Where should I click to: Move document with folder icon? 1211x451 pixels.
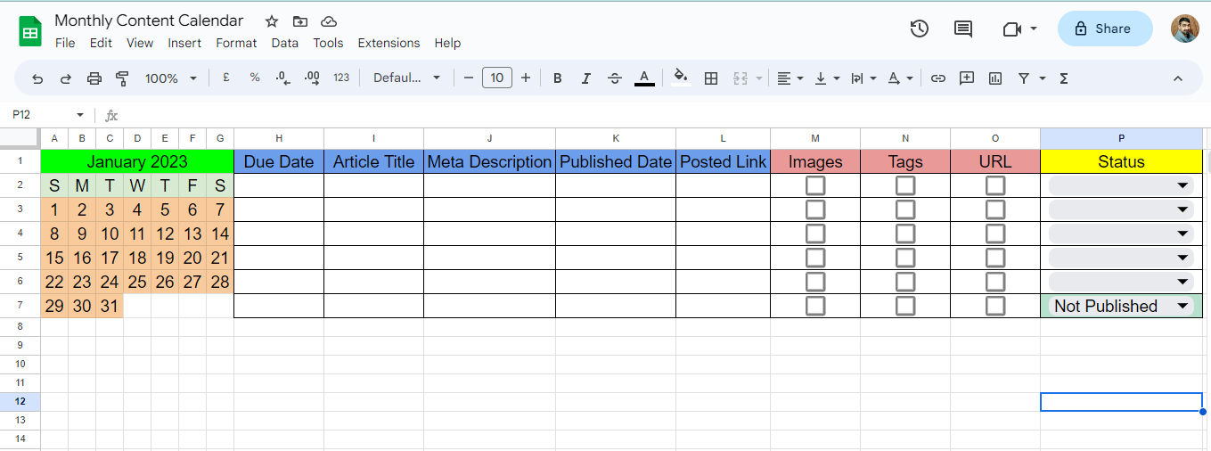299,21
